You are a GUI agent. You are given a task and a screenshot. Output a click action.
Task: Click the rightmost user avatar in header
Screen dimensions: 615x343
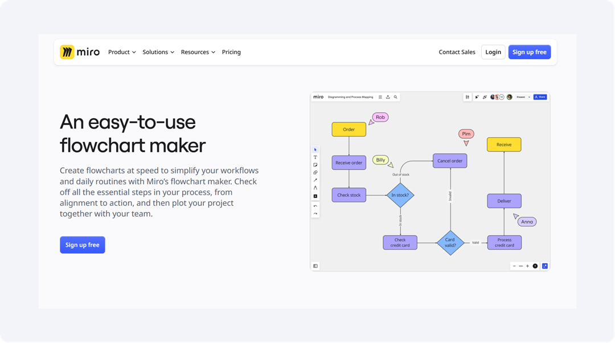coord(510,97)
